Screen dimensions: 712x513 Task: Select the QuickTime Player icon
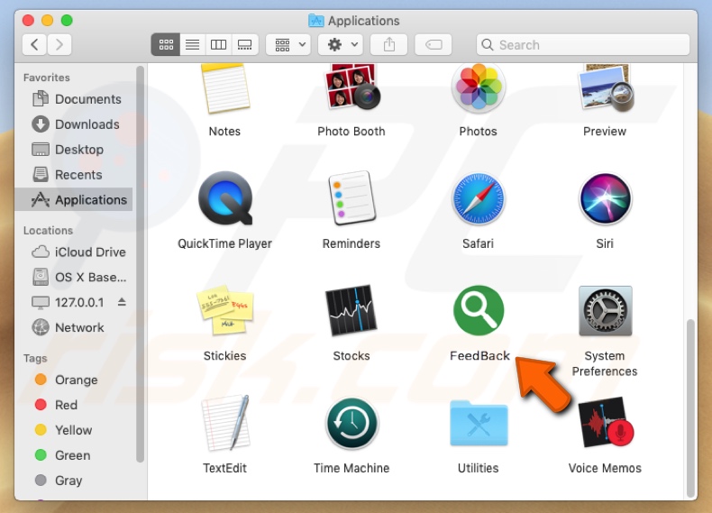[x=225, y=198]
